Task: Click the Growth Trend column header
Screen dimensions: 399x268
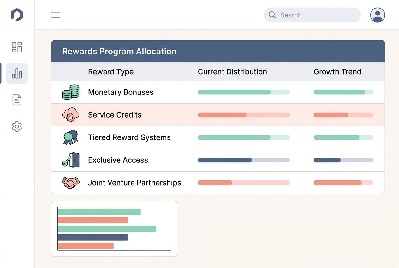Action: [337, 72]
